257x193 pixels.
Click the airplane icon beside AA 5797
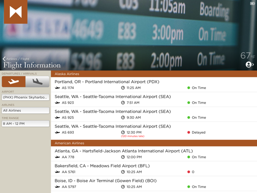[x=57, y=187]
